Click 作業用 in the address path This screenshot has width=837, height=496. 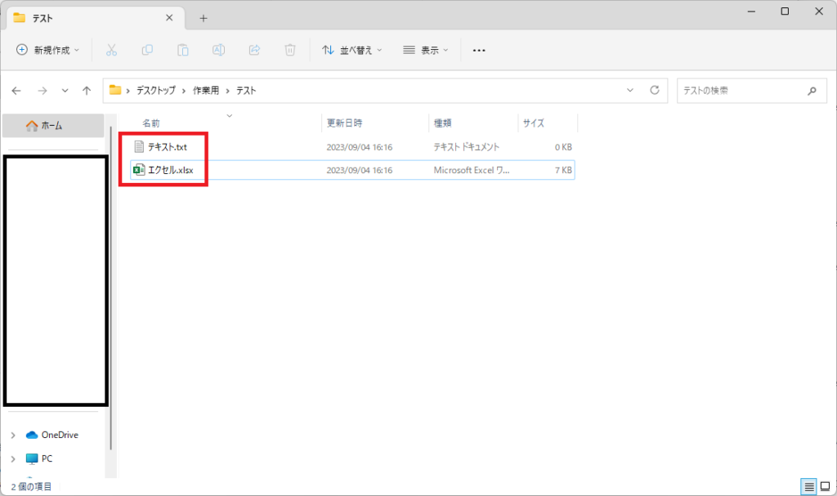pos(206,91)
